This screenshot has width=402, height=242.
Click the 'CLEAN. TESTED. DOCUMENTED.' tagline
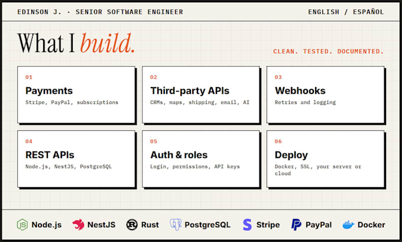coord(329,51)
